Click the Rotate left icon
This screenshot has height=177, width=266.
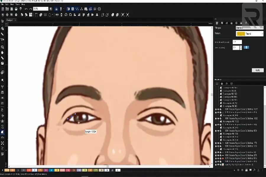click(66, 15)
